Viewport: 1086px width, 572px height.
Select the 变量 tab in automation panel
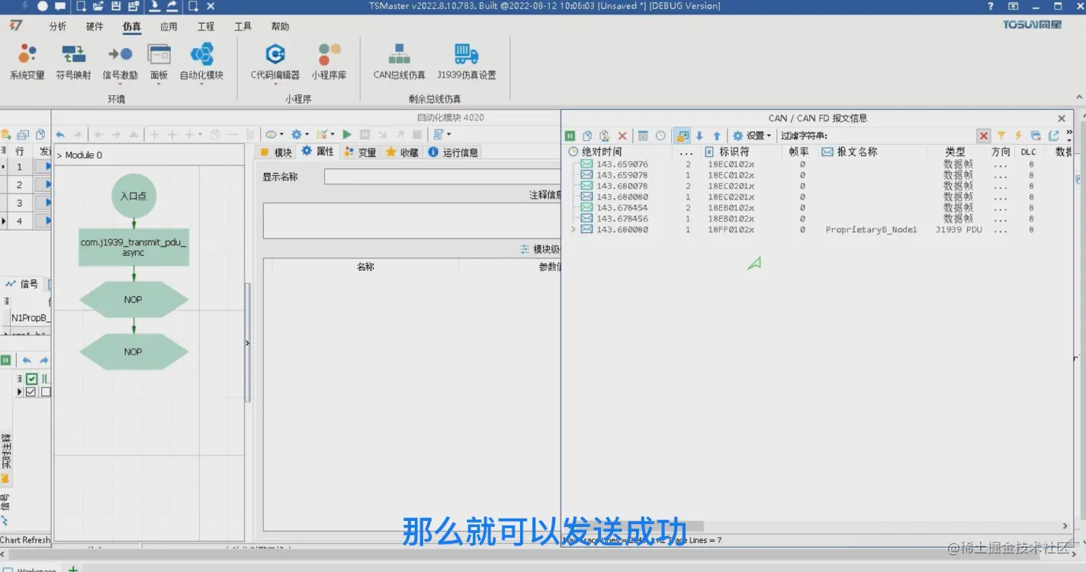(360, 152)
